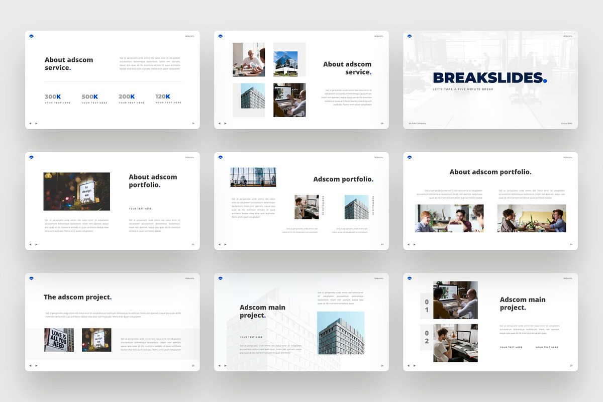Viewport: 603px width, 402px height.
Task: Click next arrow on the billboard portfolio slide
Action: [x=36, y=244]
